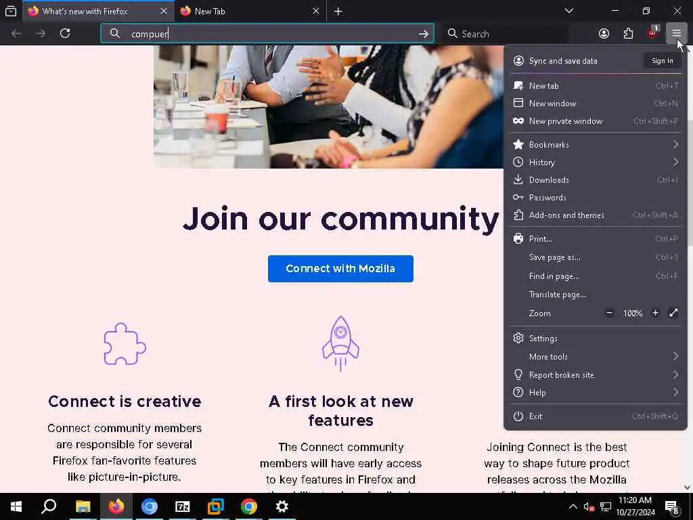The height and width of the screenshot is (520, 693).
Task: Open the Windows Start menu
Action: 16,506
